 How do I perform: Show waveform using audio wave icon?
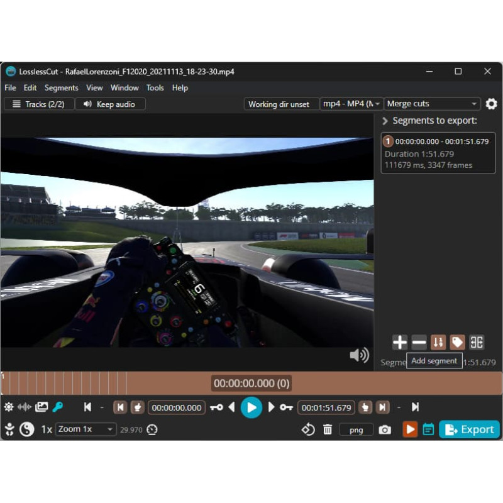click(x=25, y=407)
